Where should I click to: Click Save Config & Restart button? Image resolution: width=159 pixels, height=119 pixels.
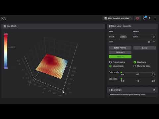(x=118, y=18)
